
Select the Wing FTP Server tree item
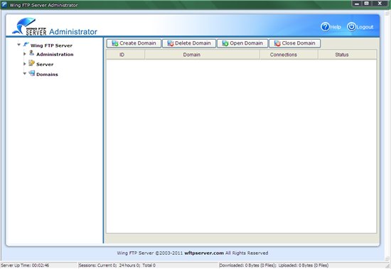tap(51, 45)
